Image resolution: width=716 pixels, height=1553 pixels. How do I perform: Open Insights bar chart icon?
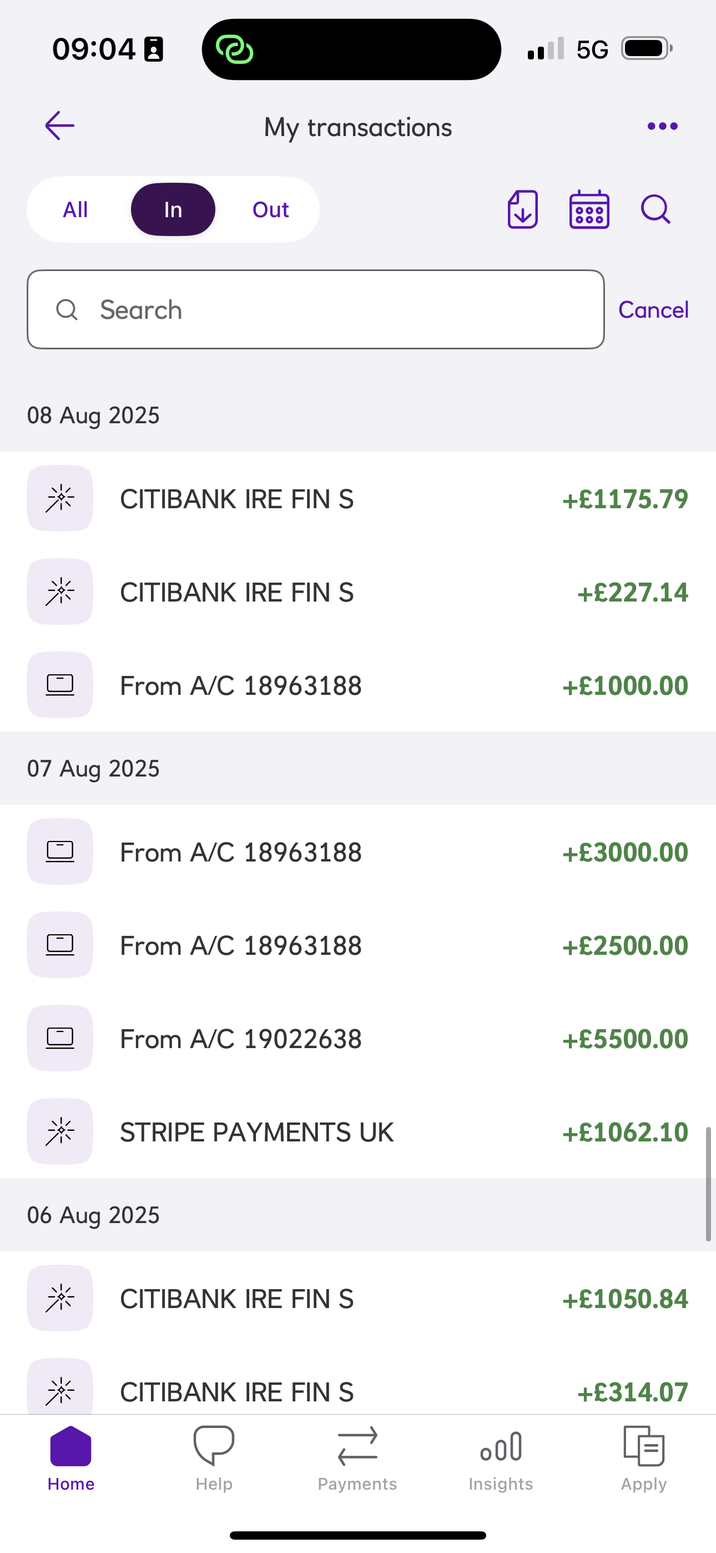click(501, 1446)
